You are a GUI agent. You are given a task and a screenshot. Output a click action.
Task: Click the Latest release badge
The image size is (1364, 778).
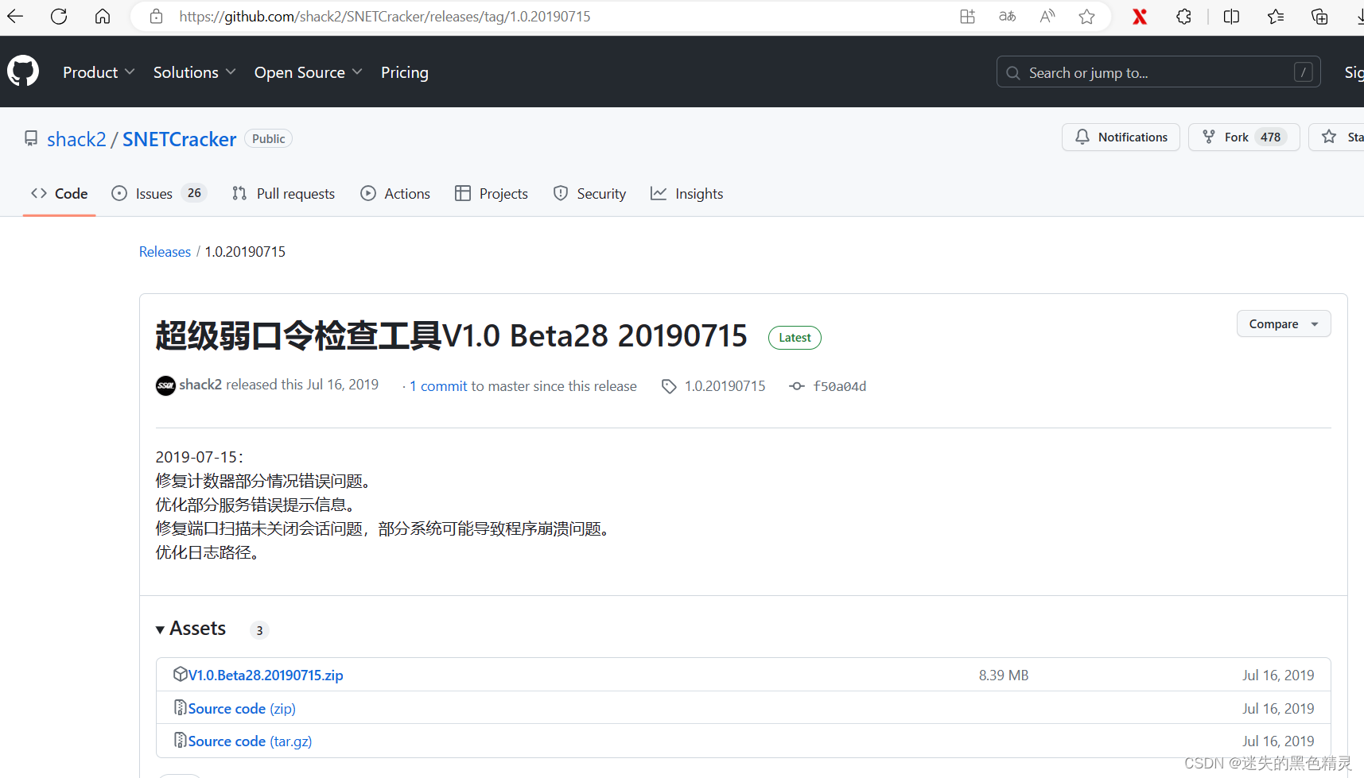pos(795,338)
